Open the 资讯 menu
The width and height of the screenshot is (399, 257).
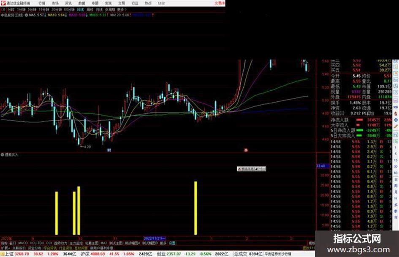pyautogui.click(x=68, y=3)
